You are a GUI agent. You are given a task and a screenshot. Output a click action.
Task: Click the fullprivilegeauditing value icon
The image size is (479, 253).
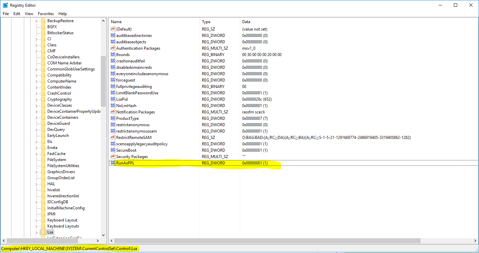[113, 87]
